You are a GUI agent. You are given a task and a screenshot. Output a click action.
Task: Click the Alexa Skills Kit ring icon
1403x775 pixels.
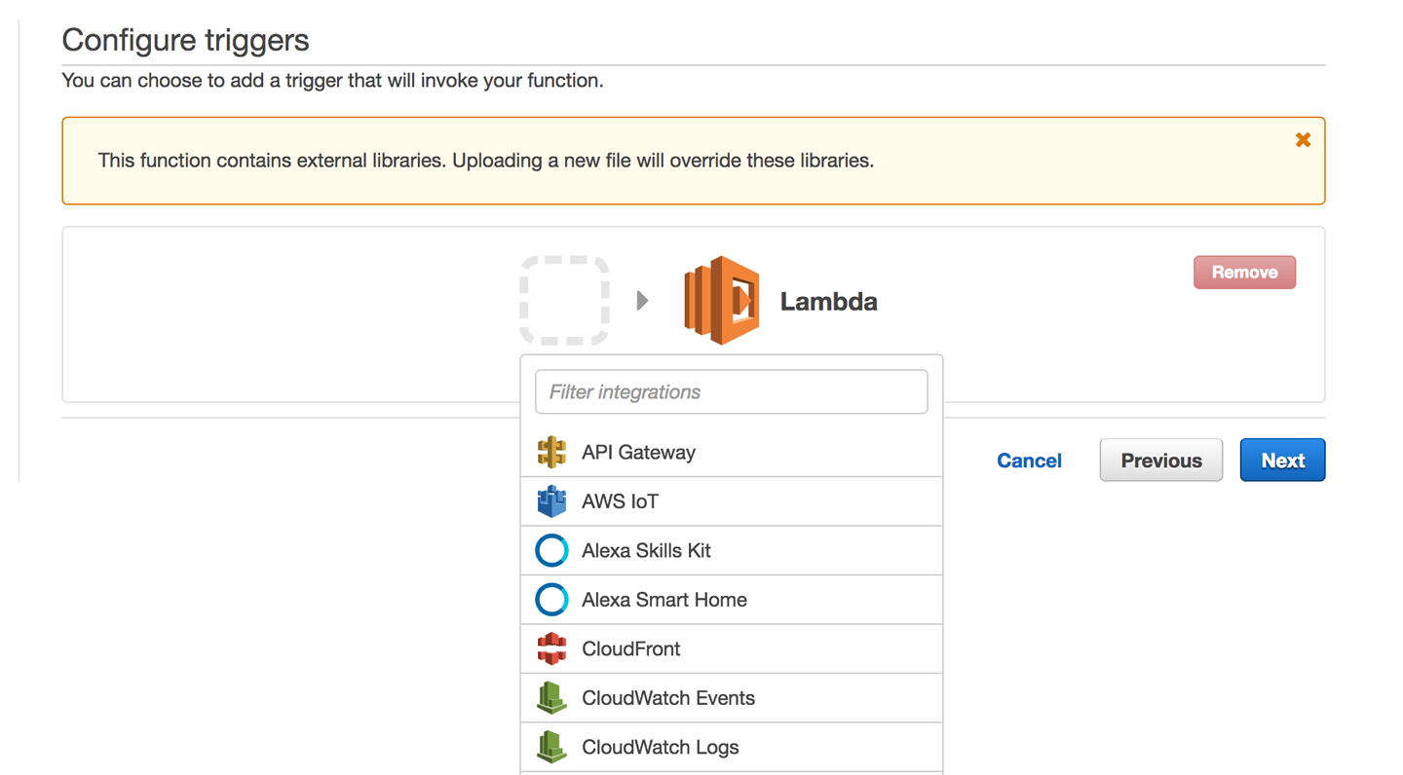point(551,551)
